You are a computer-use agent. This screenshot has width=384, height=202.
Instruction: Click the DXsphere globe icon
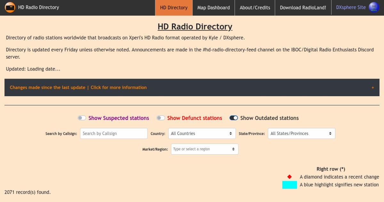pos(373,7)
